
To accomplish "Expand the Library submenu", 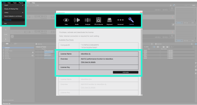I will coord(13,12).
